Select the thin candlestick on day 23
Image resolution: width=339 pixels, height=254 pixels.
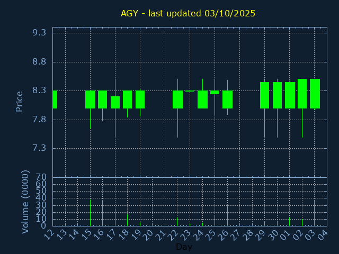190,91
